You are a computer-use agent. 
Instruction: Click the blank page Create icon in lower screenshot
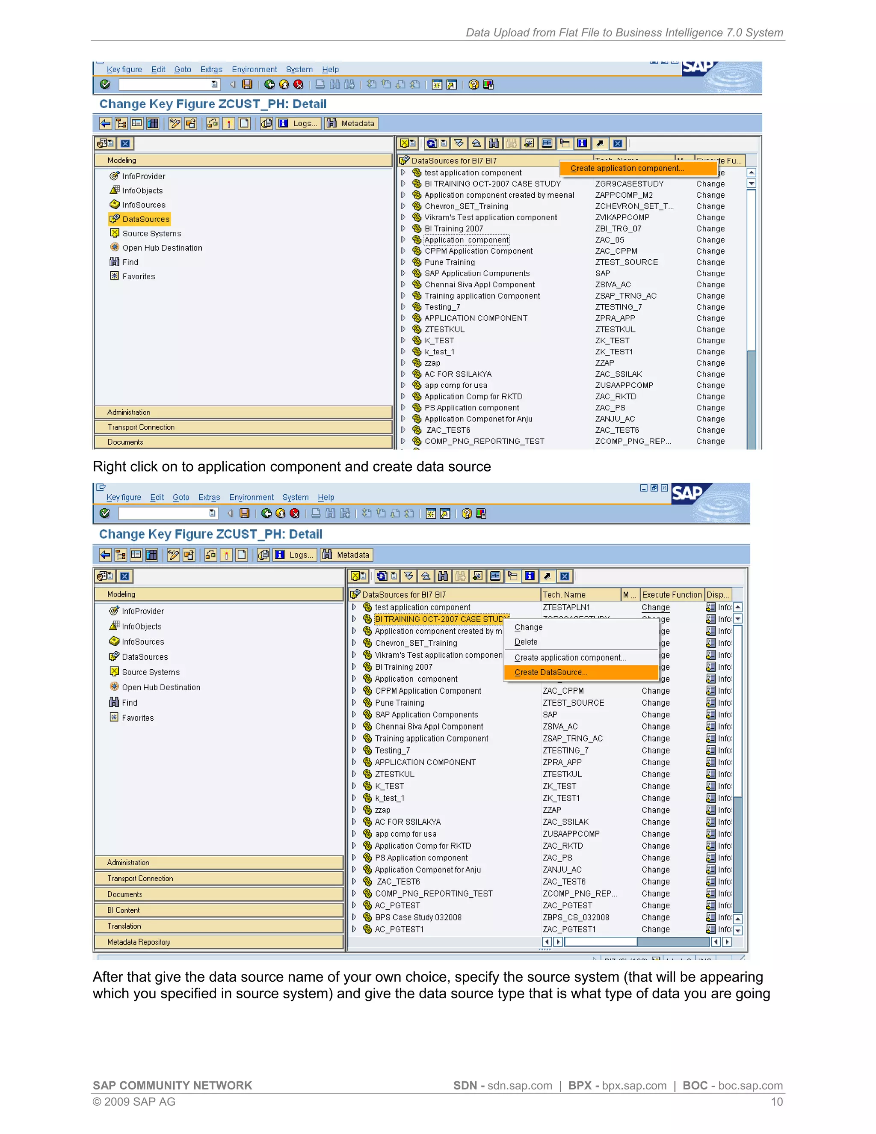(241, 555)
